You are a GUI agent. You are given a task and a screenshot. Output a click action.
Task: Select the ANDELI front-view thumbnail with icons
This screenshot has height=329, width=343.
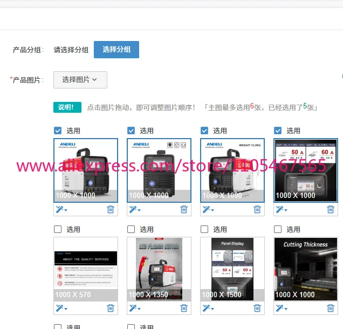click(x=159, y=170)
